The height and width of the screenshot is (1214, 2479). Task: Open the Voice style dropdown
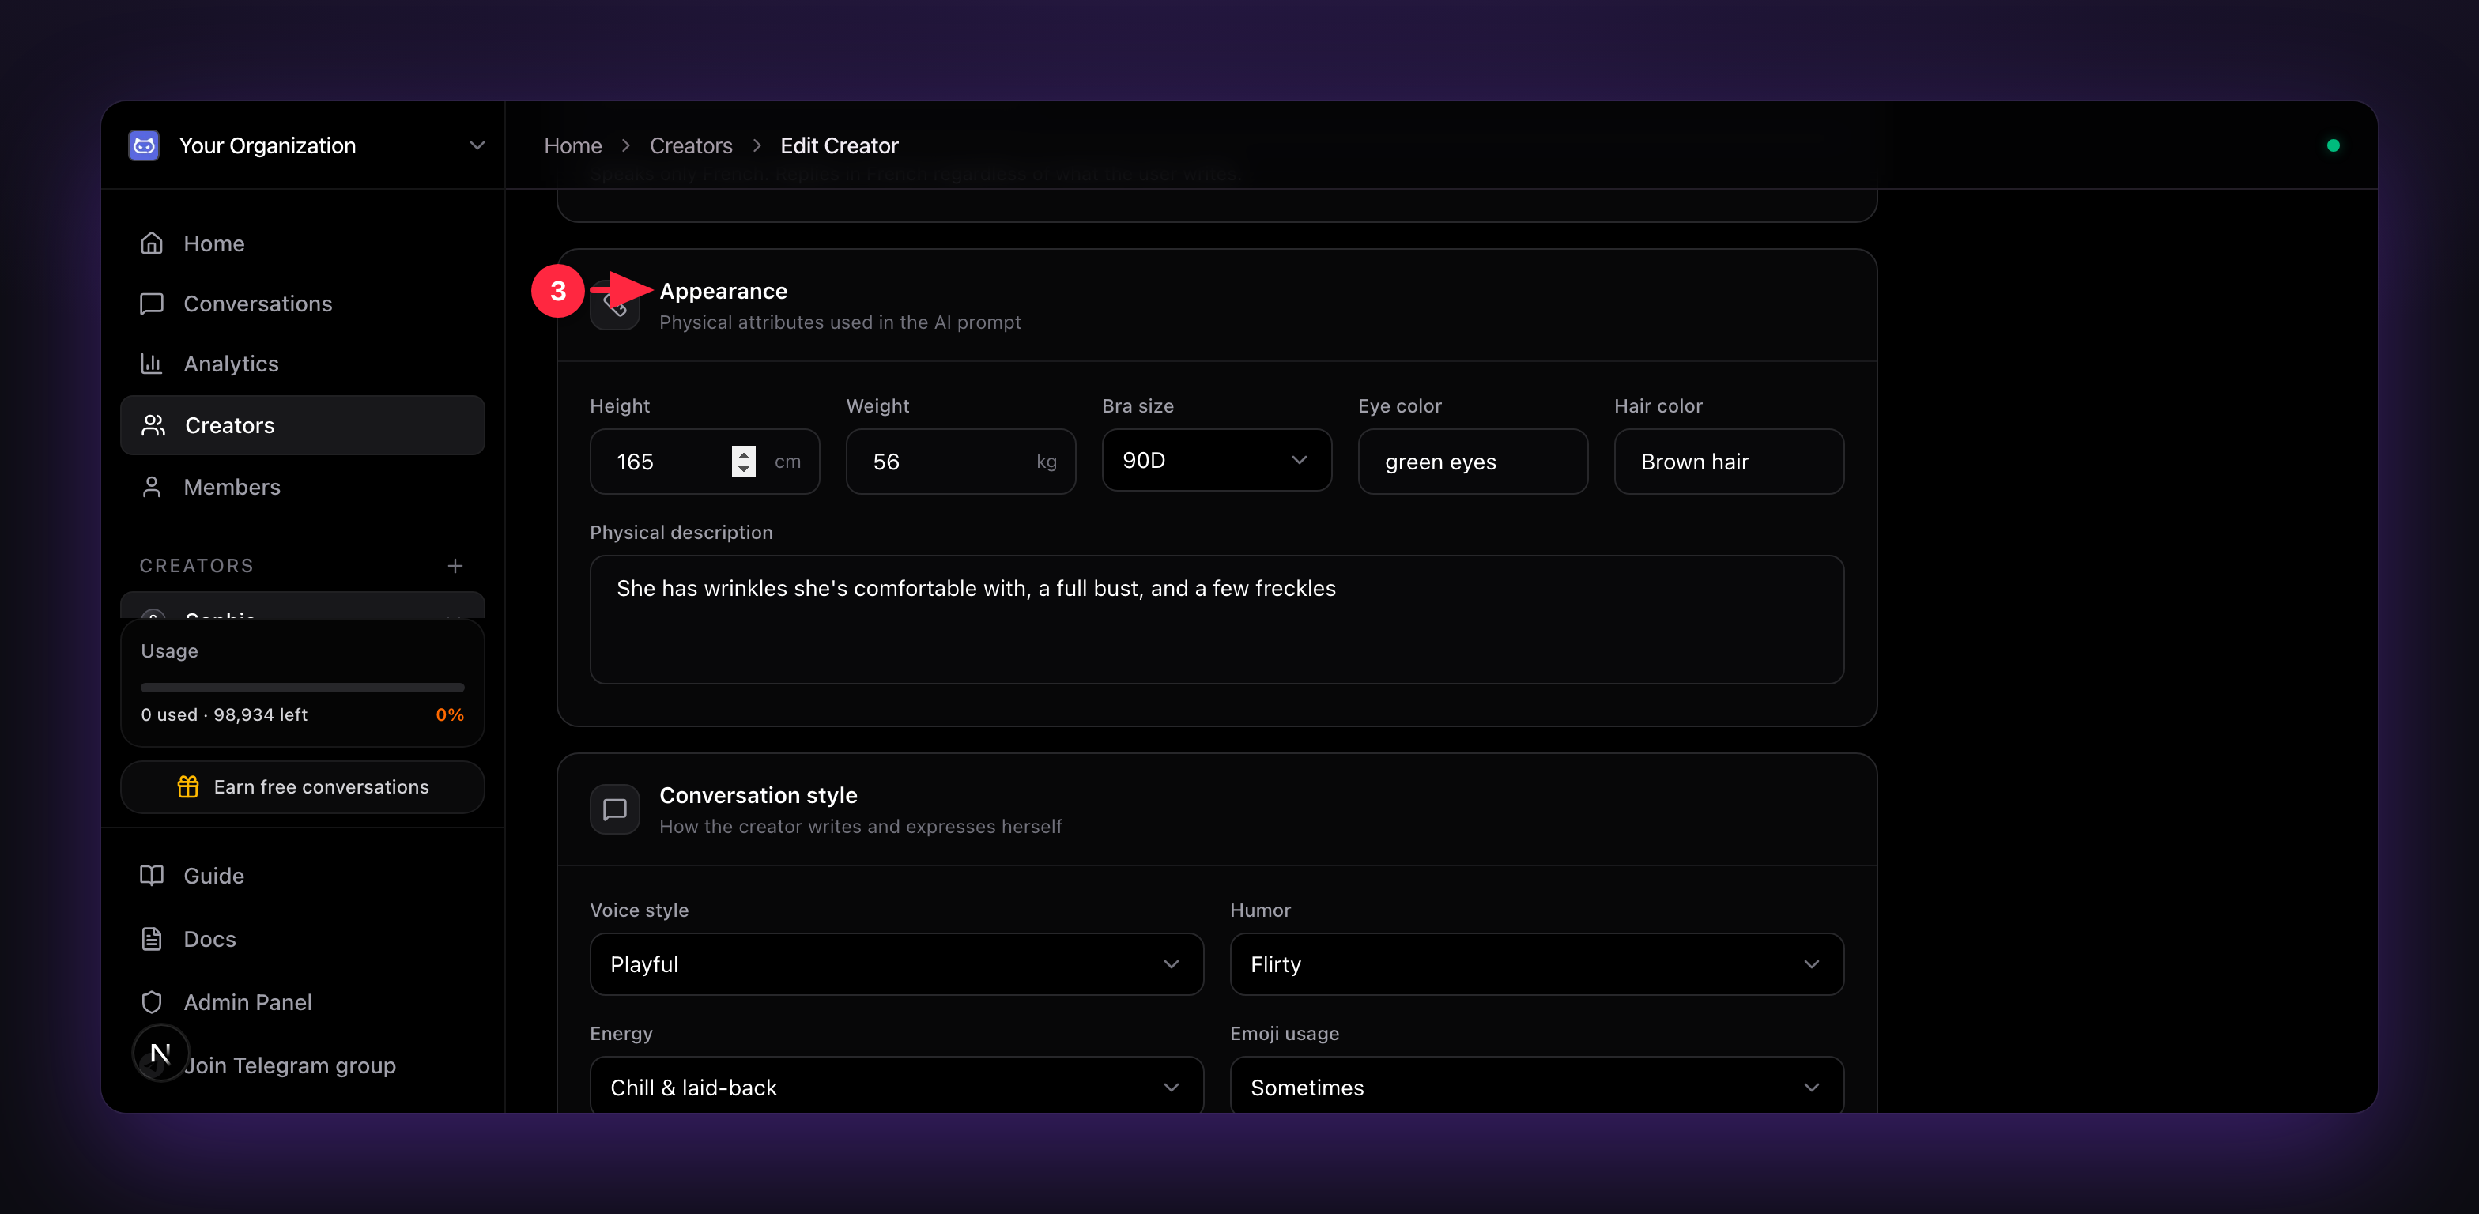(x=896, y=964)
